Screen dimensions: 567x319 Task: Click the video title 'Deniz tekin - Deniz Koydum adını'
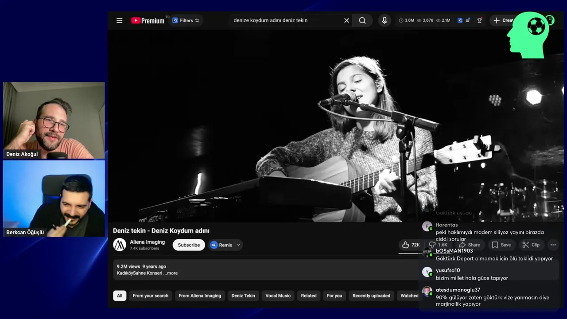pyautogui.click(x=161, y=231)
